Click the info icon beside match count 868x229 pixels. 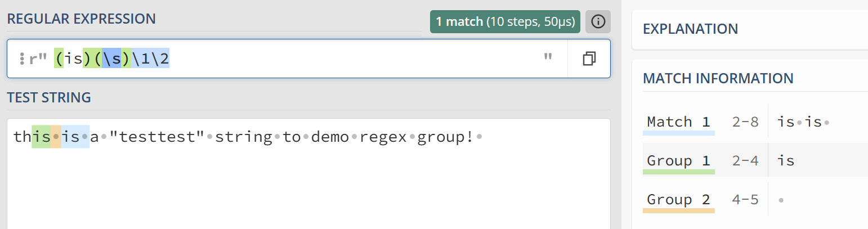598,22
